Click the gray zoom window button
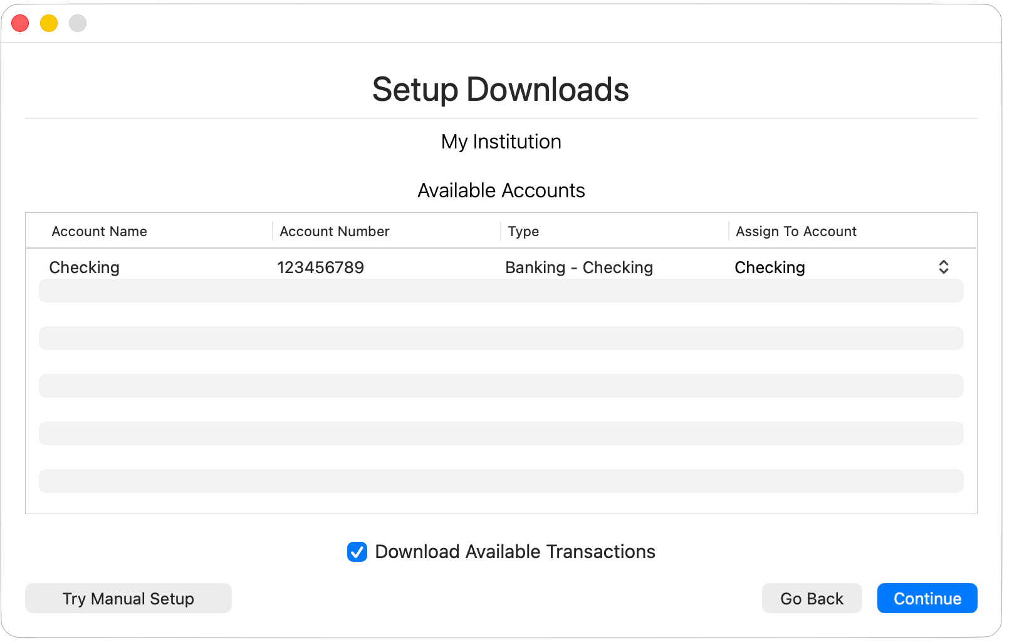This screenshot has width=1034, height=642. 78,23
